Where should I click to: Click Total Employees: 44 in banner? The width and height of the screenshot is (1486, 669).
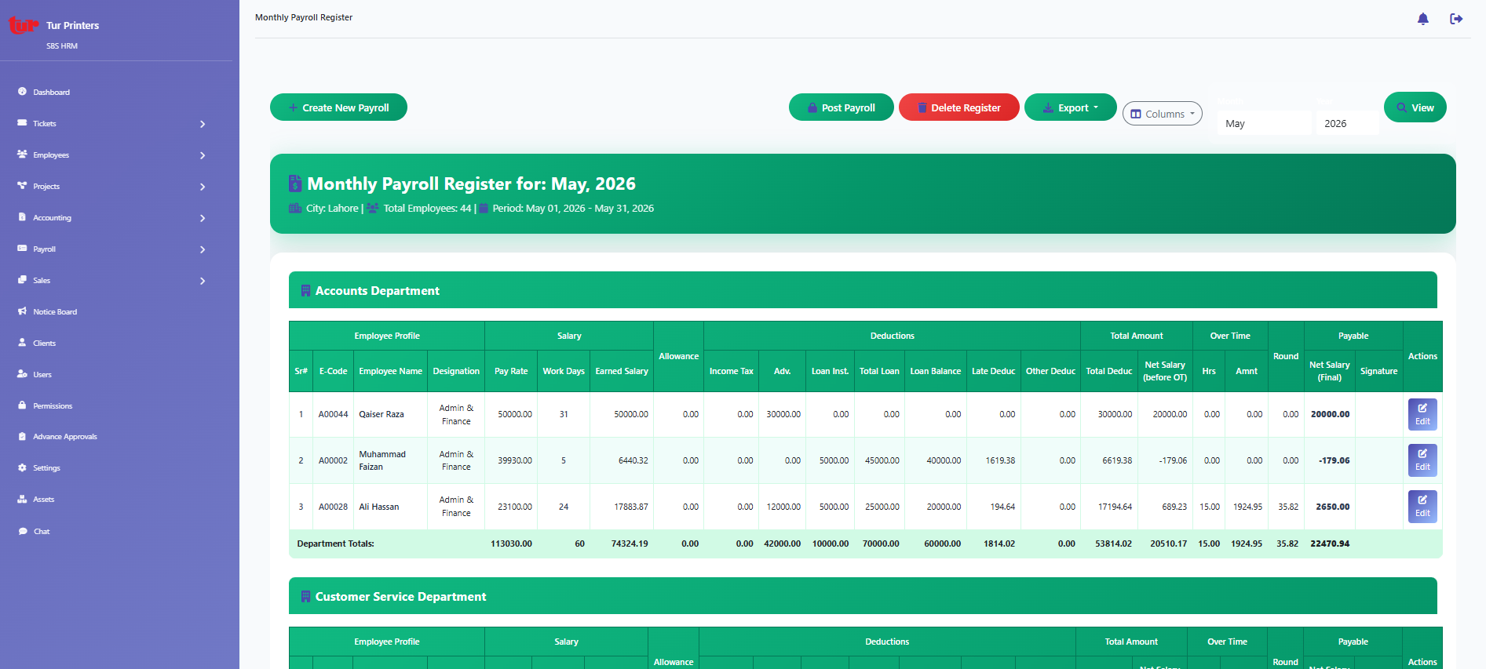pos(427,208)
